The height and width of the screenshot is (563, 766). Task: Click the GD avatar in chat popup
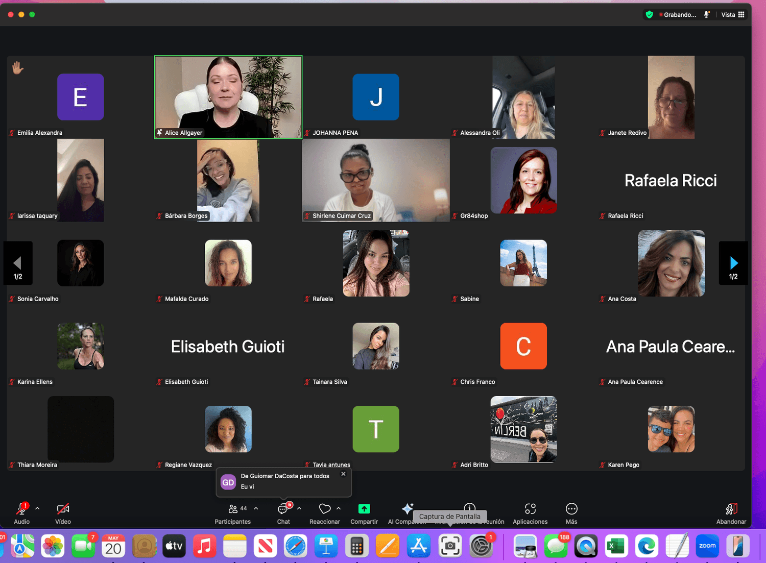point(228,482)
